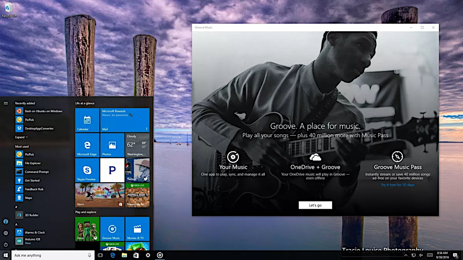Viewport: 463px width, 260px height.
Task: Open the Calendar tile
Action: [87, 120]
